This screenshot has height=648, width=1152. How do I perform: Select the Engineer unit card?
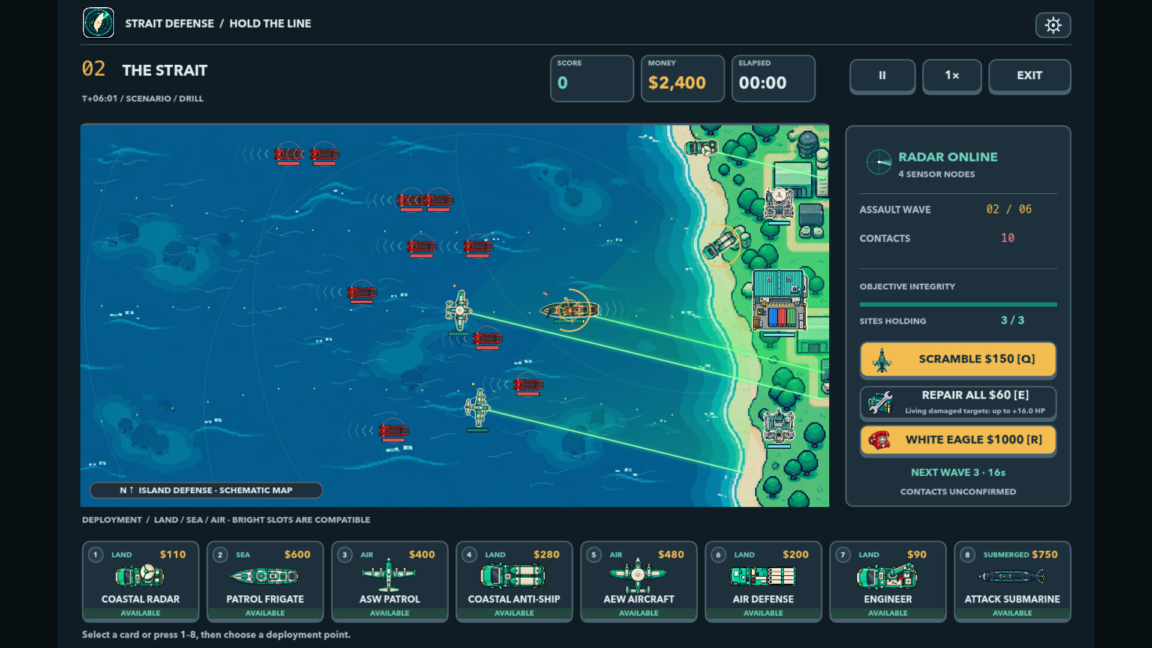888,581
